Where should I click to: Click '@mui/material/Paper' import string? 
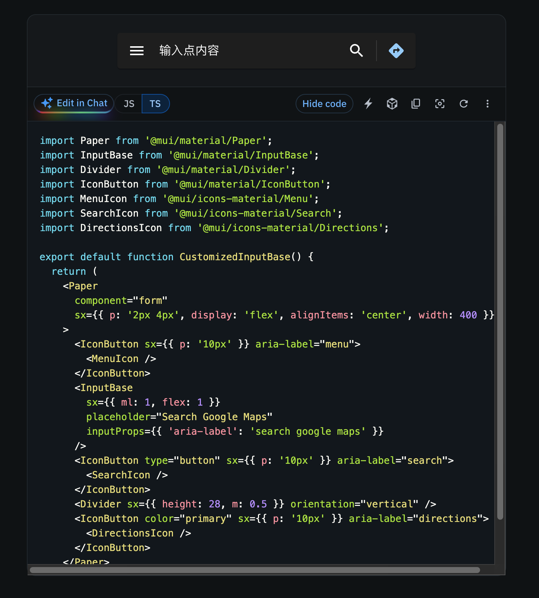pyautogui.click(x=205, y=141)
